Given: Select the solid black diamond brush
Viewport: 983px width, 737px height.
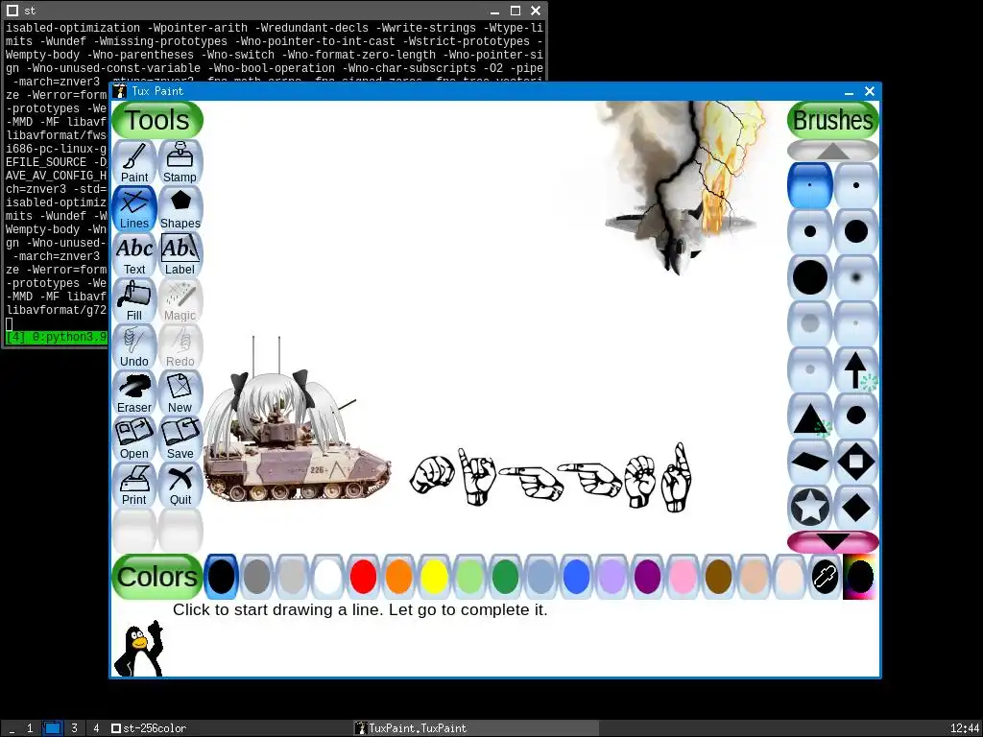Looking at the screenshot, I should 855,508.
